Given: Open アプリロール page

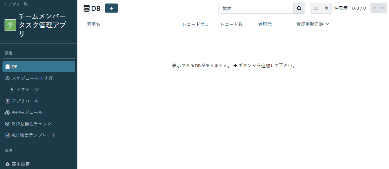Looking at the screenshot, I should pos(25,101).
